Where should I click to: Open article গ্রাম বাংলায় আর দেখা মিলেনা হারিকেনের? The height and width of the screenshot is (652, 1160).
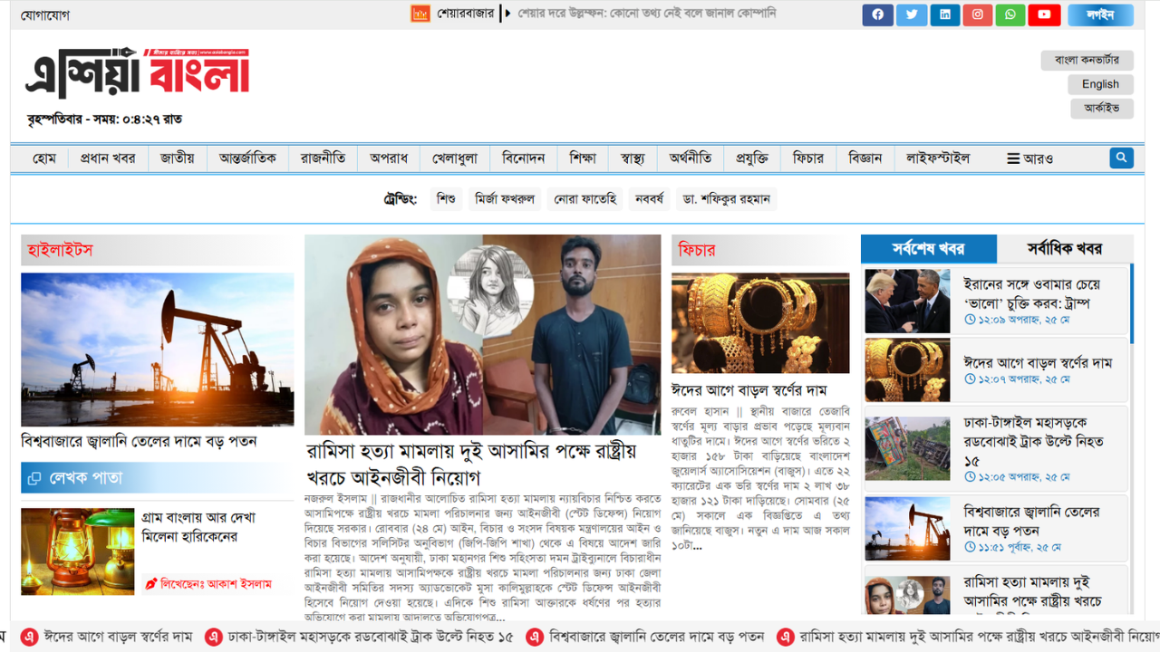199,528
